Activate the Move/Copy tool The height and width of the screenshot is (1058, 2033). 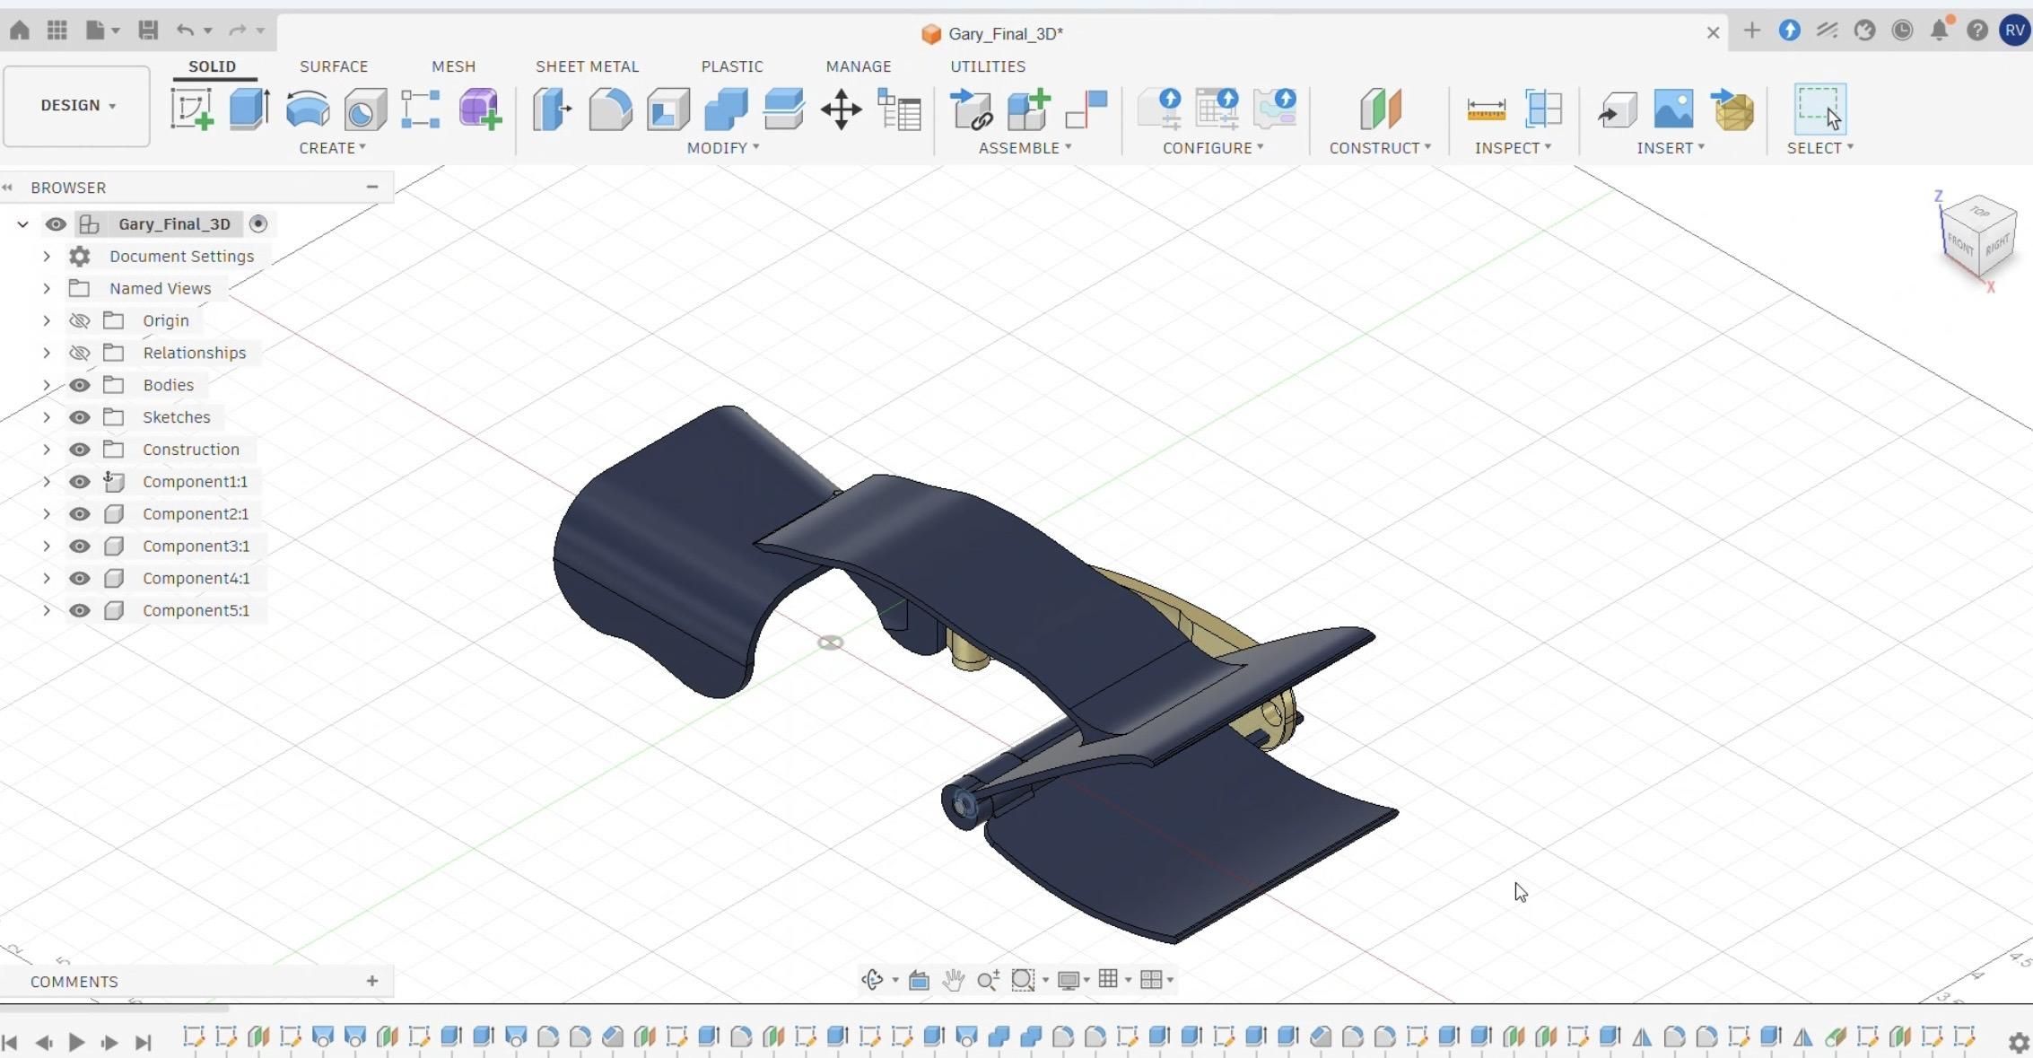(x=841, y=109)
